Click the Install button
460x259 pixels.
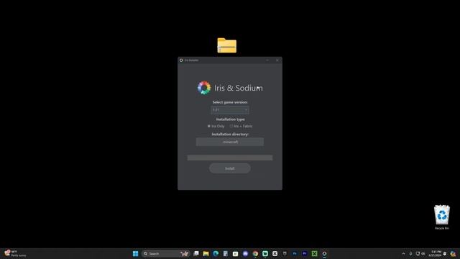coord(230,168)
